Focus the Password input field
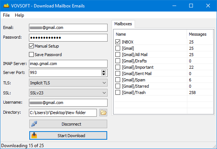 click(68, 38)
